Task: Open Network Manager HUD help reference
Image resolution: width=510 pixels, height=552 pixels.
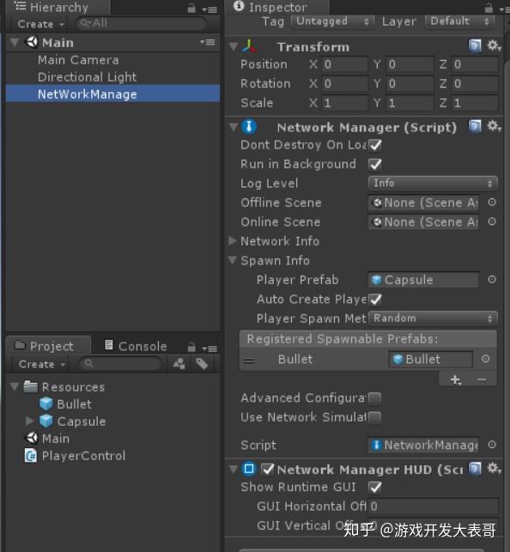Action: [475, 469]
